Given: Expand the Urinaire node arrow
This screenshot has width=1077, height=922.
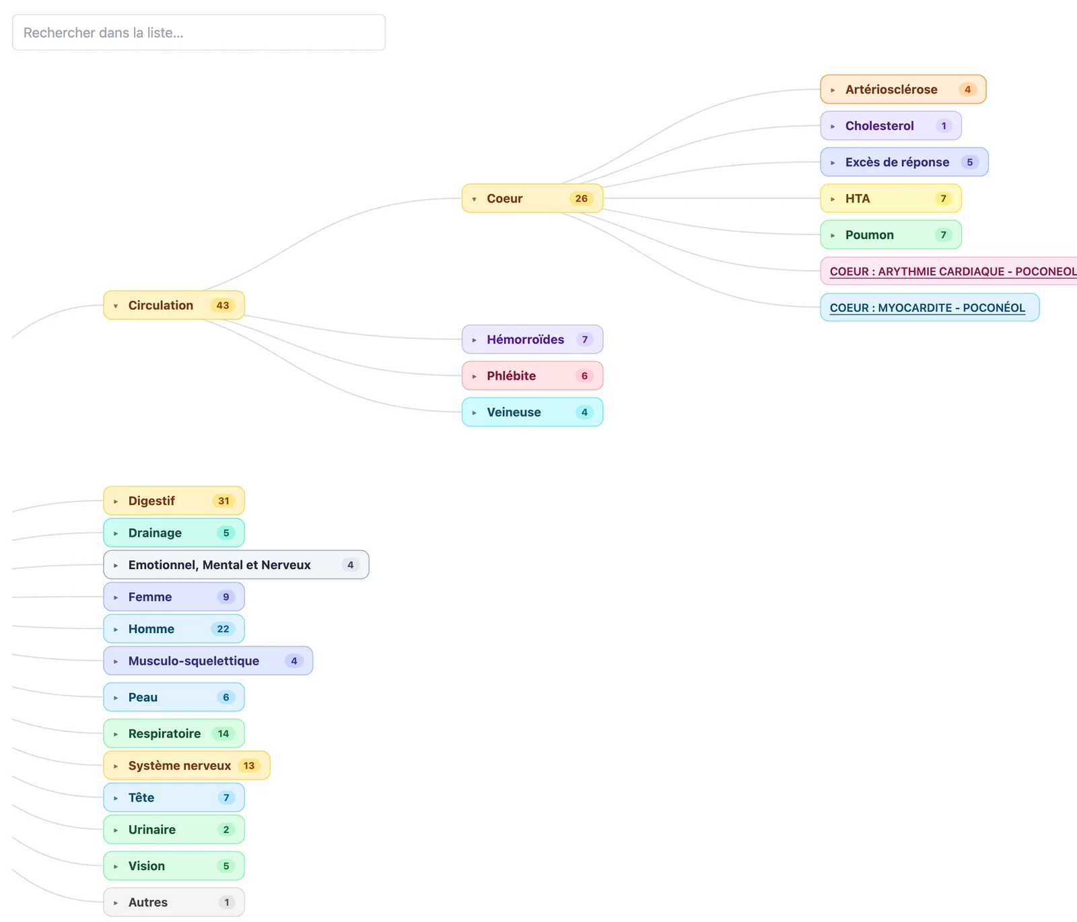Looking at the screenshot, I should [x=116, y=830].
